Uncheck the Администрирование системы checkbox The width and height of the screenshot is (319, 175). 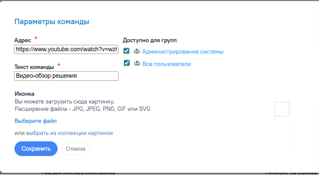click(127, 51)
